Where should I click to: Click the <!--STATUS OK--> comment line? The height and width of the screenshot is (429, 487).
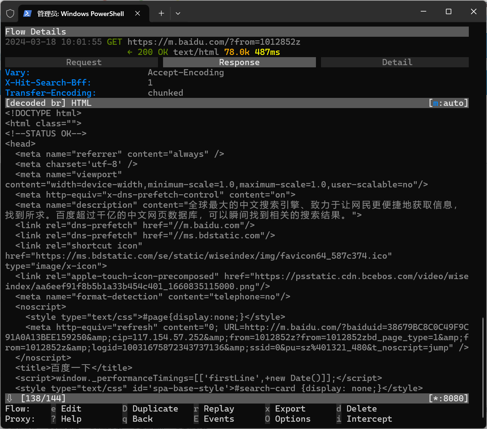(x=46, y=134)
